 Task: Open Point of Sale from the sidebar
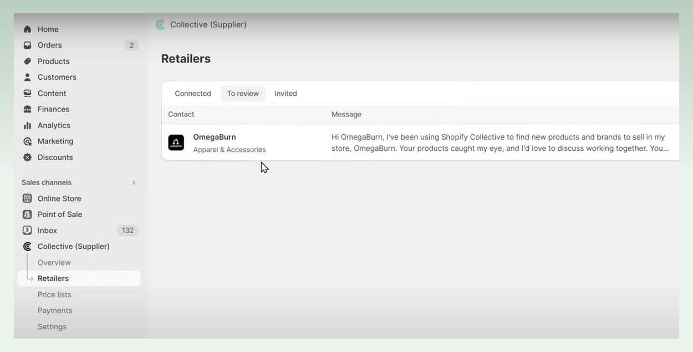(59, 214)
